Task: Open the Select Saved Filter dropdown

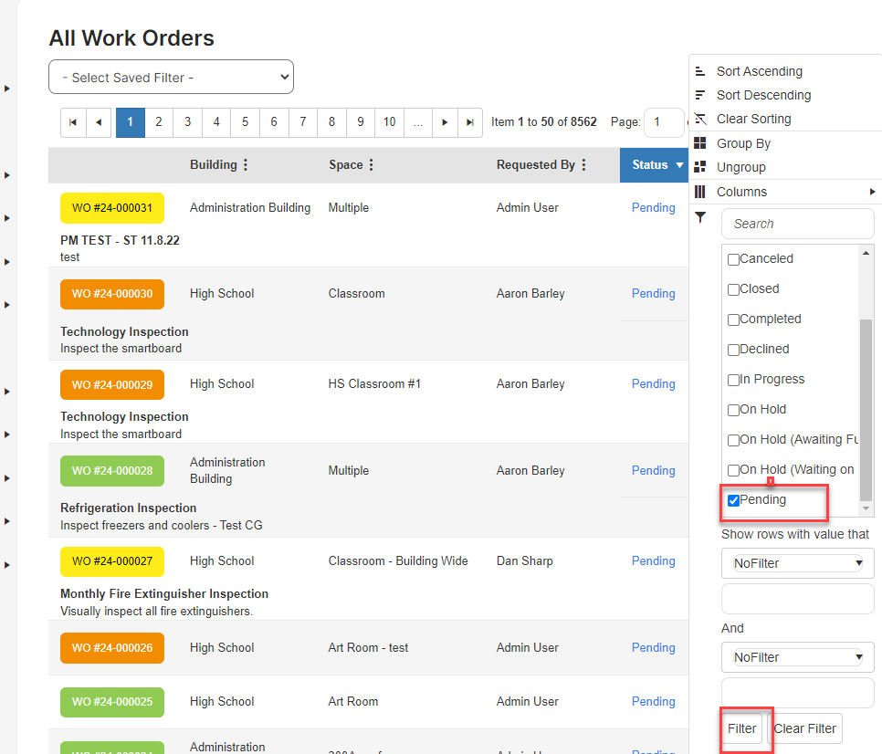Action: point(171,77)
